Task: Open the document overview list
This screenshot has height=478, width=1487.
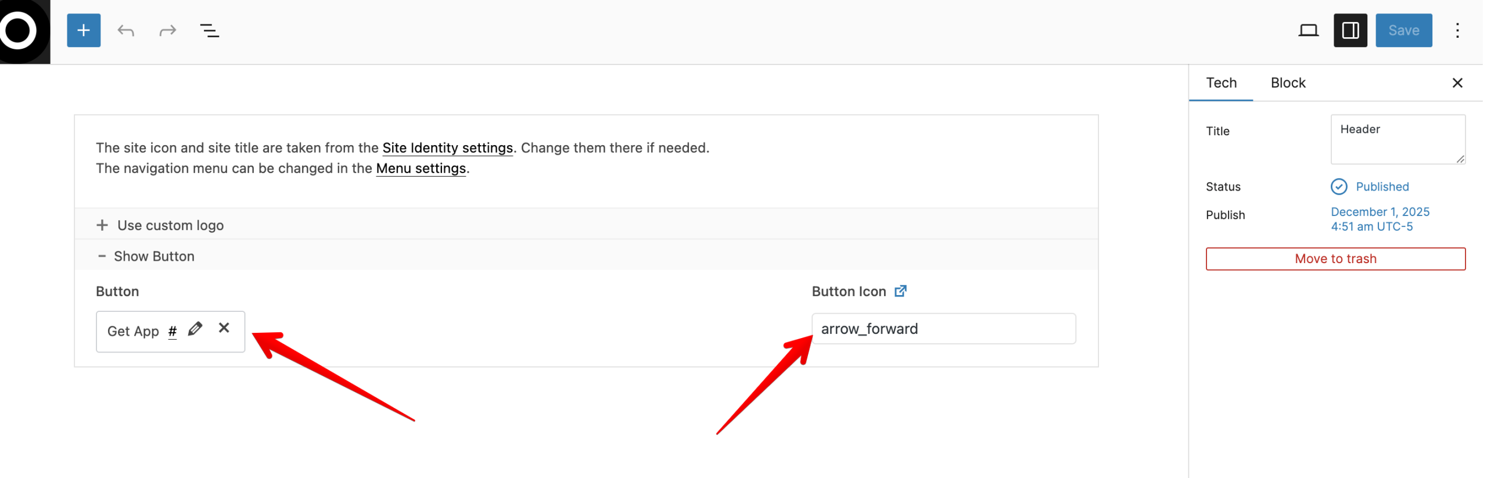Action: (x=209, y=30)
